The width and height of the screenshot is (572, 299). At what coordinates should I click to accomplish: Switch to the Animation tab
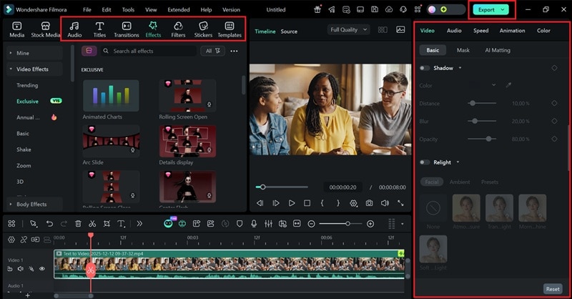[x=512, y=31]
